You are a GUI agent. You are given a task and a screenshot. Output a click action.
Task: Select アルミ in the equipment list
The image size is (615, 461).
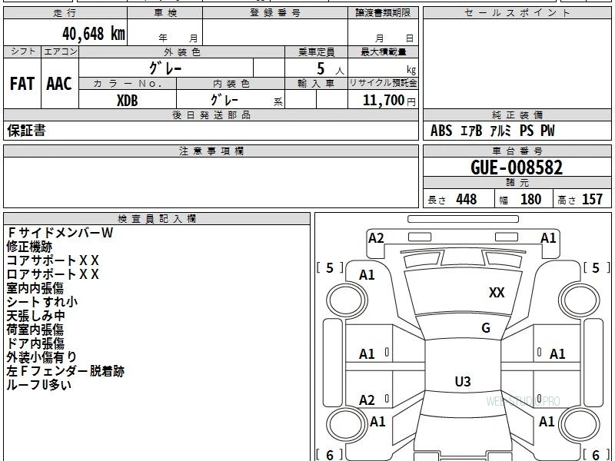(x=500, y=131)
